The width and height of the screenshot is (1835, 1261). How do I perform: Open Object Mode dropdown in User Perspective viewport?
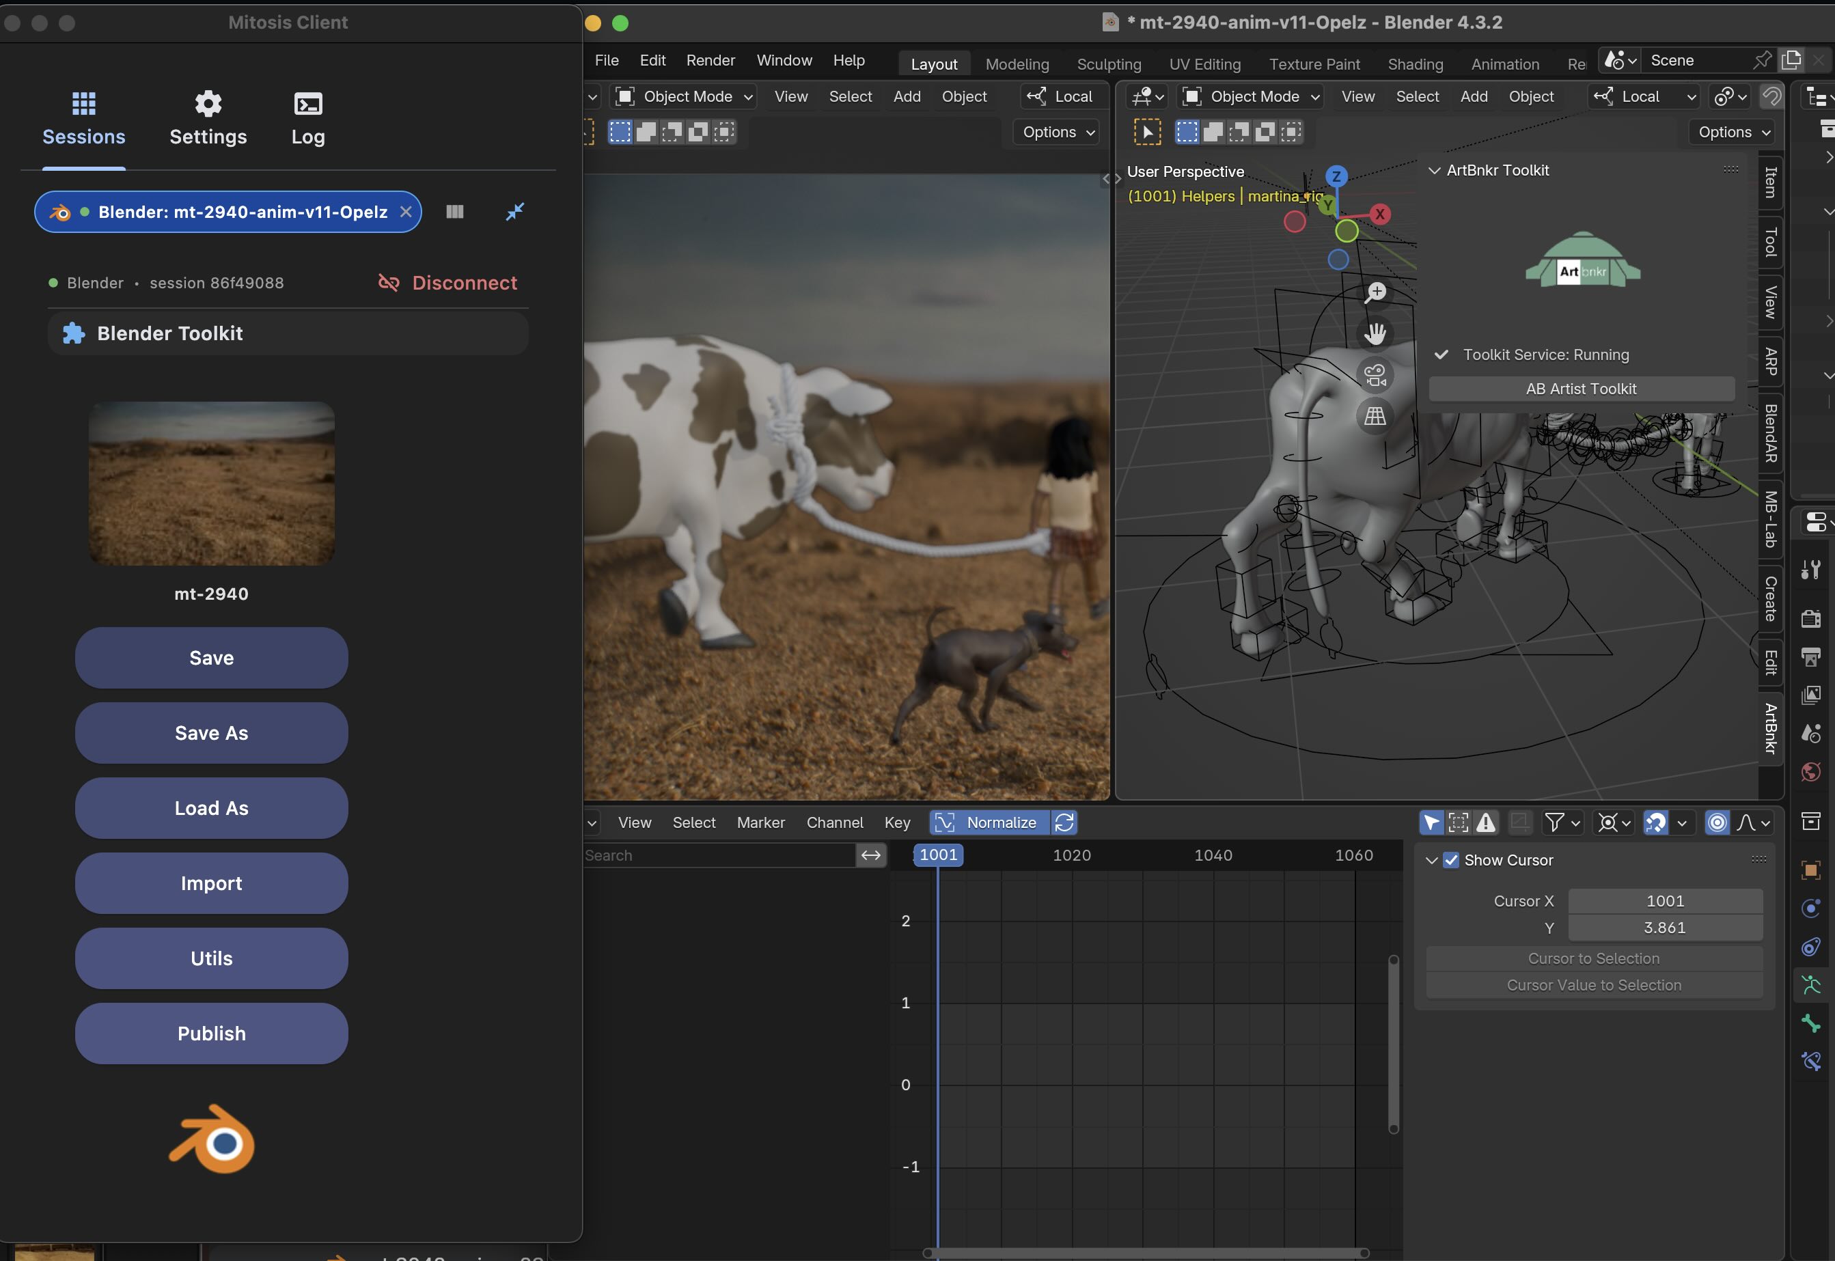pyautogui.click(x=1251, y=96)
